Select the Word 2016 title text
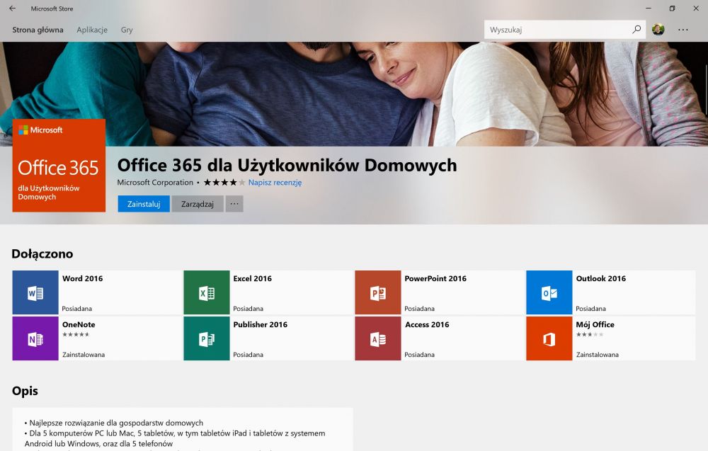 click(x=83, y=278)
